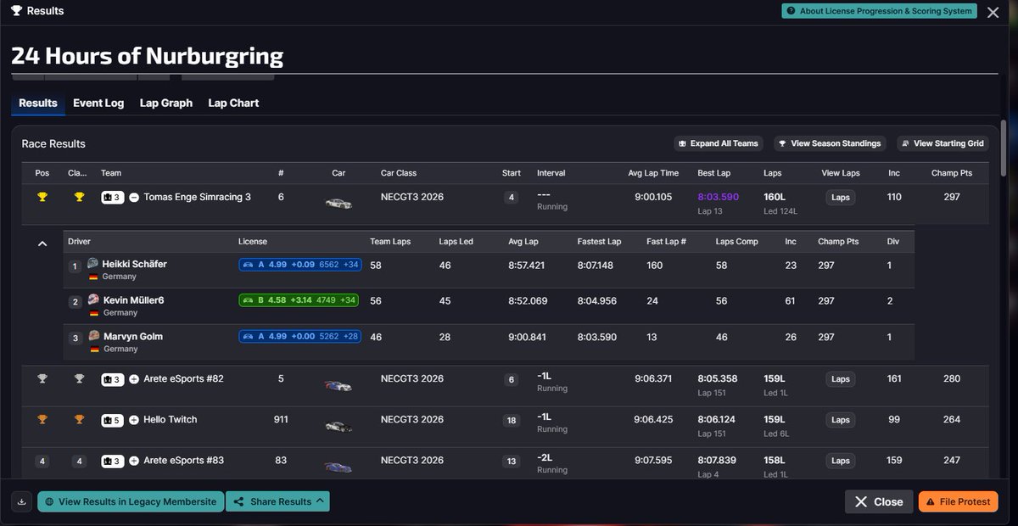
Task: Switch to the Lap Graph tab
Action: click(x=166, y=103)
